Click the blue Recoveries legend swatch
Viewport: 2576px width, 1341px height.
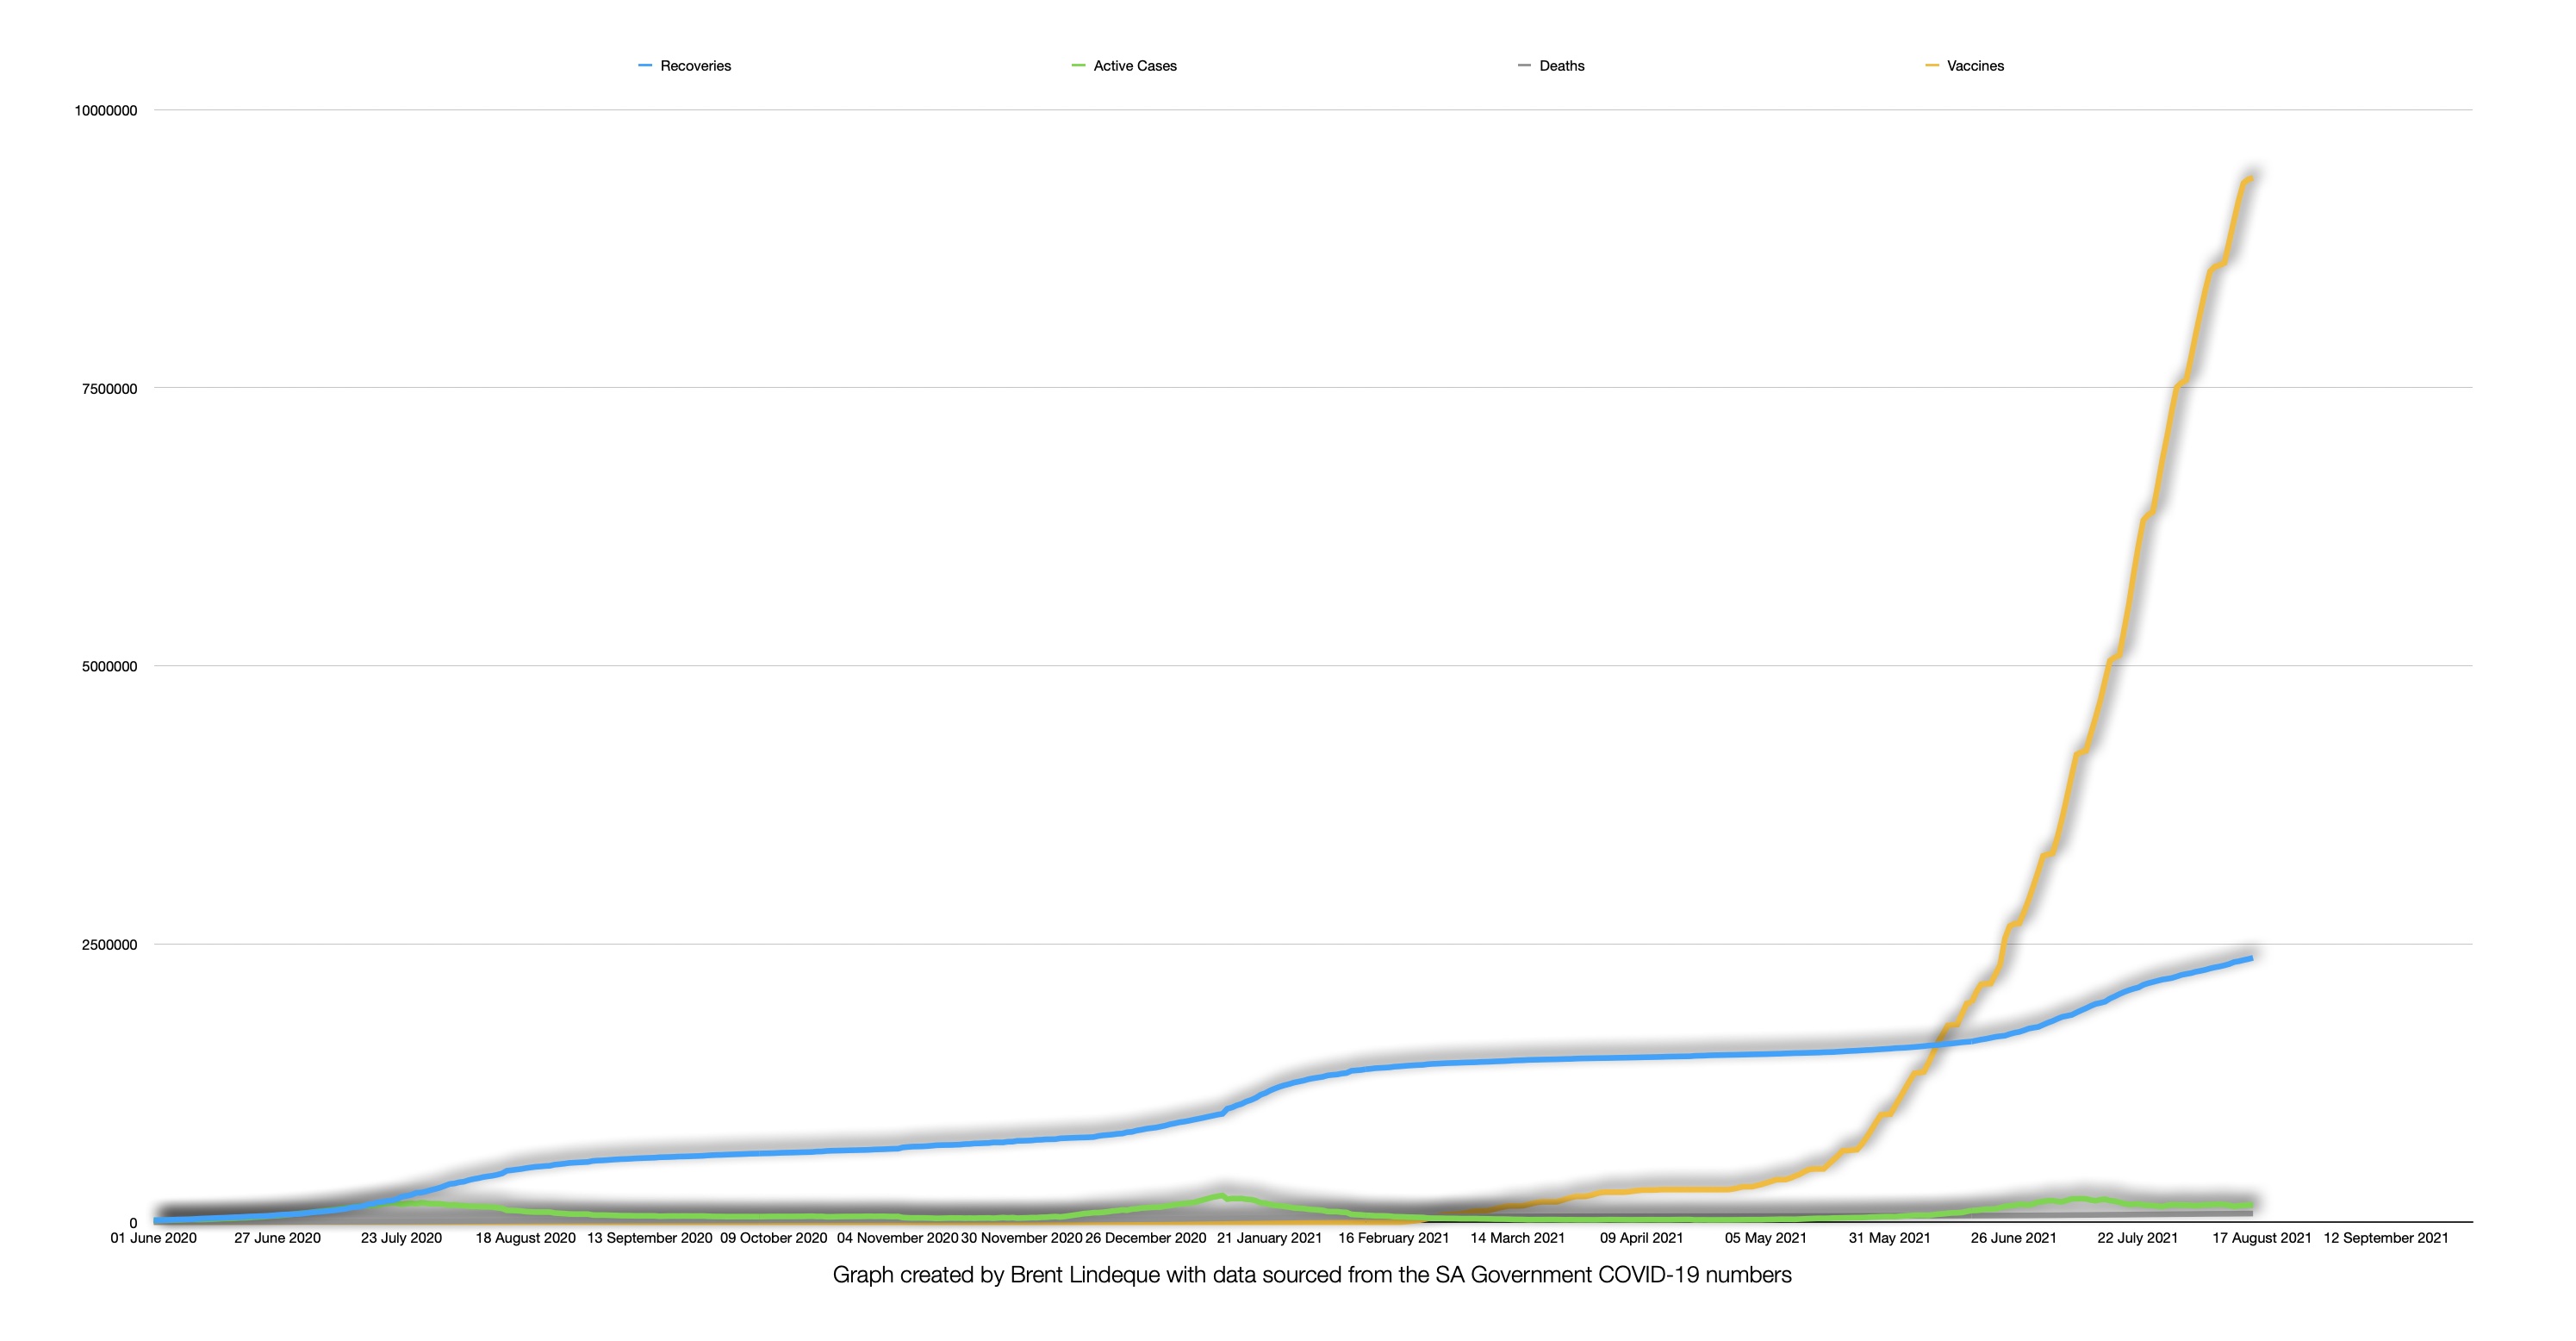(645, 66)
